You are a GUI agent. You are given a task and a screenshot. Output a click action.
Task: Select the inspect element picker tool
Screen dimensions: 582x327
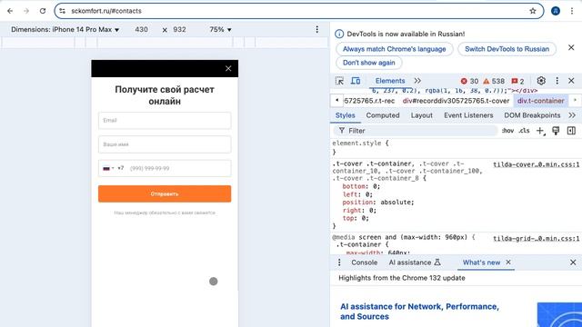(x=339, y=81)
